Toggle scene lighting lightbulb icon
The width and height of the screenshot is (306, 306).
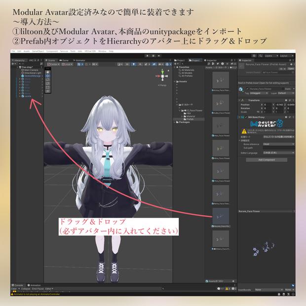pyautogui.click(x=133, y=64)
